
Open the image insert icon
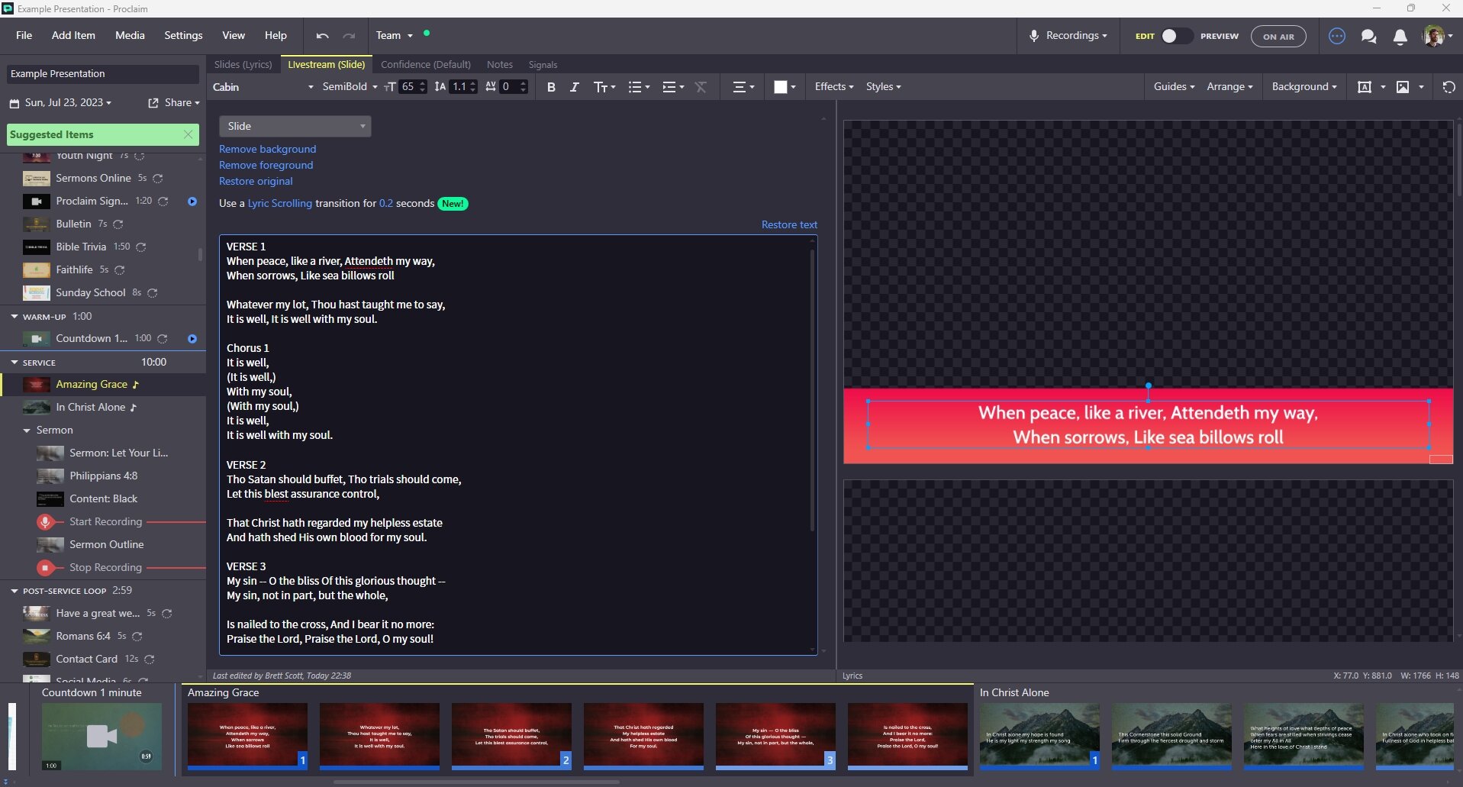[x=1403, y=87]
